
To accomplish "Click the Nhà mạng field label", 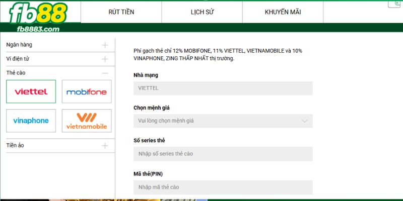I will point(146,75).
